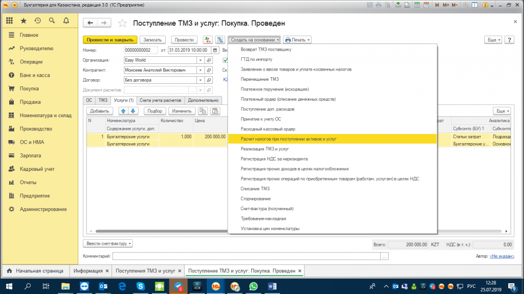
Task: Show document postings Дт/Кт icon
Action: point(208,40)
